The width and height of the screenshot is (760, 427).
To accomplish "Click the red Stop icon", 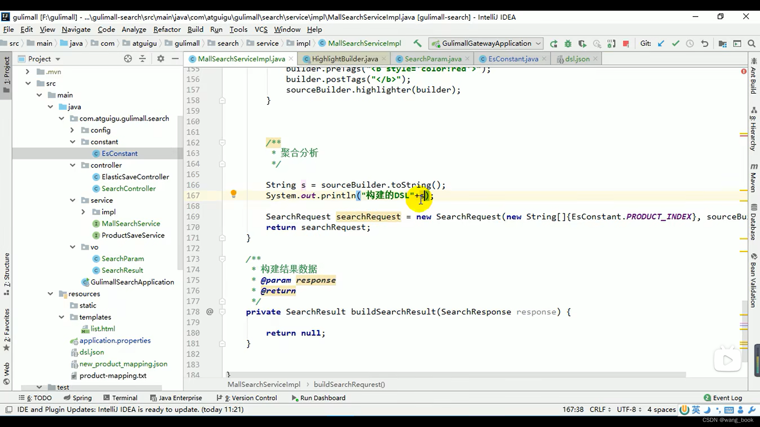I will 626,43.
